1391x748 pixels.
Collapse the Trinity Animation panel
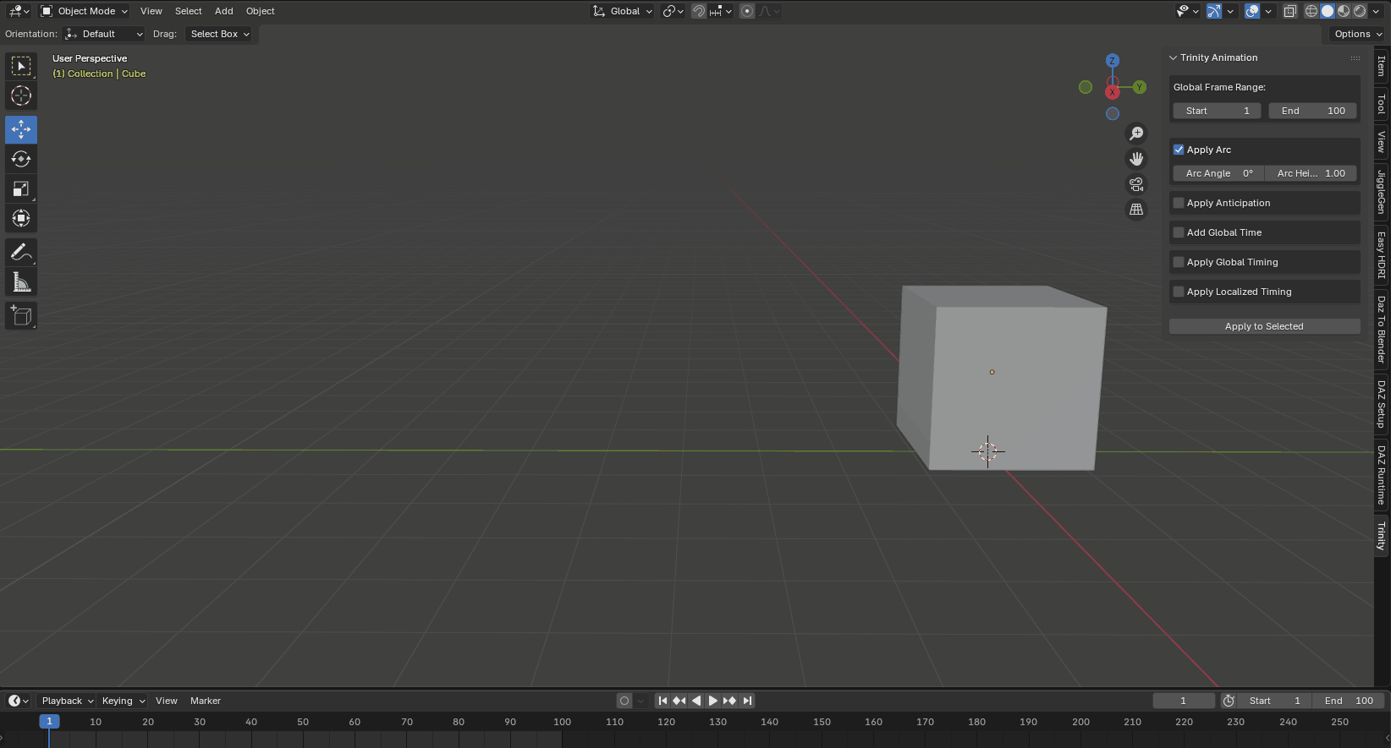click(x=1174, y=57)
